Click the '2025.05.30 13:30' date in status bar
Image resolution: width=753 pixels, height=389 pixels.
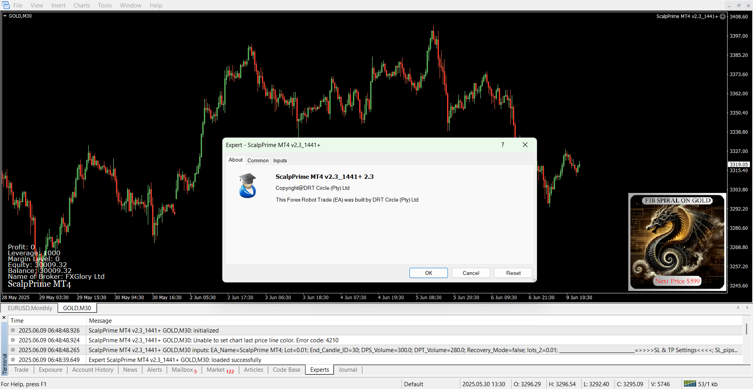[x=484, y=384]
